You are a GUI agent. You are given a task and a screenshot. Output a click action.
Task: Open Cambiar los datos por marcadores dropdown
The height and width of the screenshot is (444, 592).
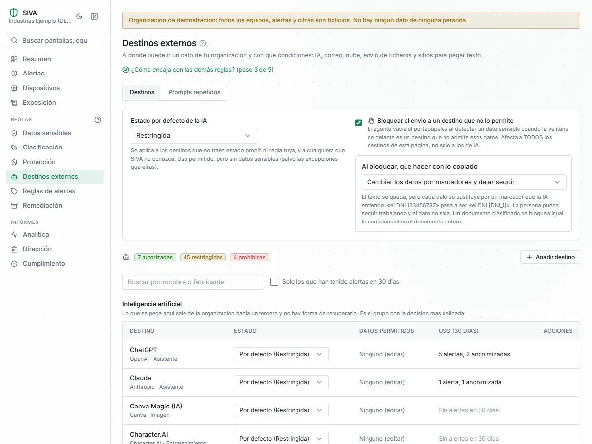click(x=464, y=182)
